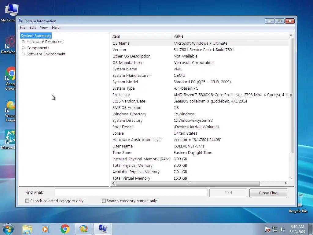Click the System Information title bar icon
The width and height of the screenshot is (313, 235).
(x=20, y=21)
